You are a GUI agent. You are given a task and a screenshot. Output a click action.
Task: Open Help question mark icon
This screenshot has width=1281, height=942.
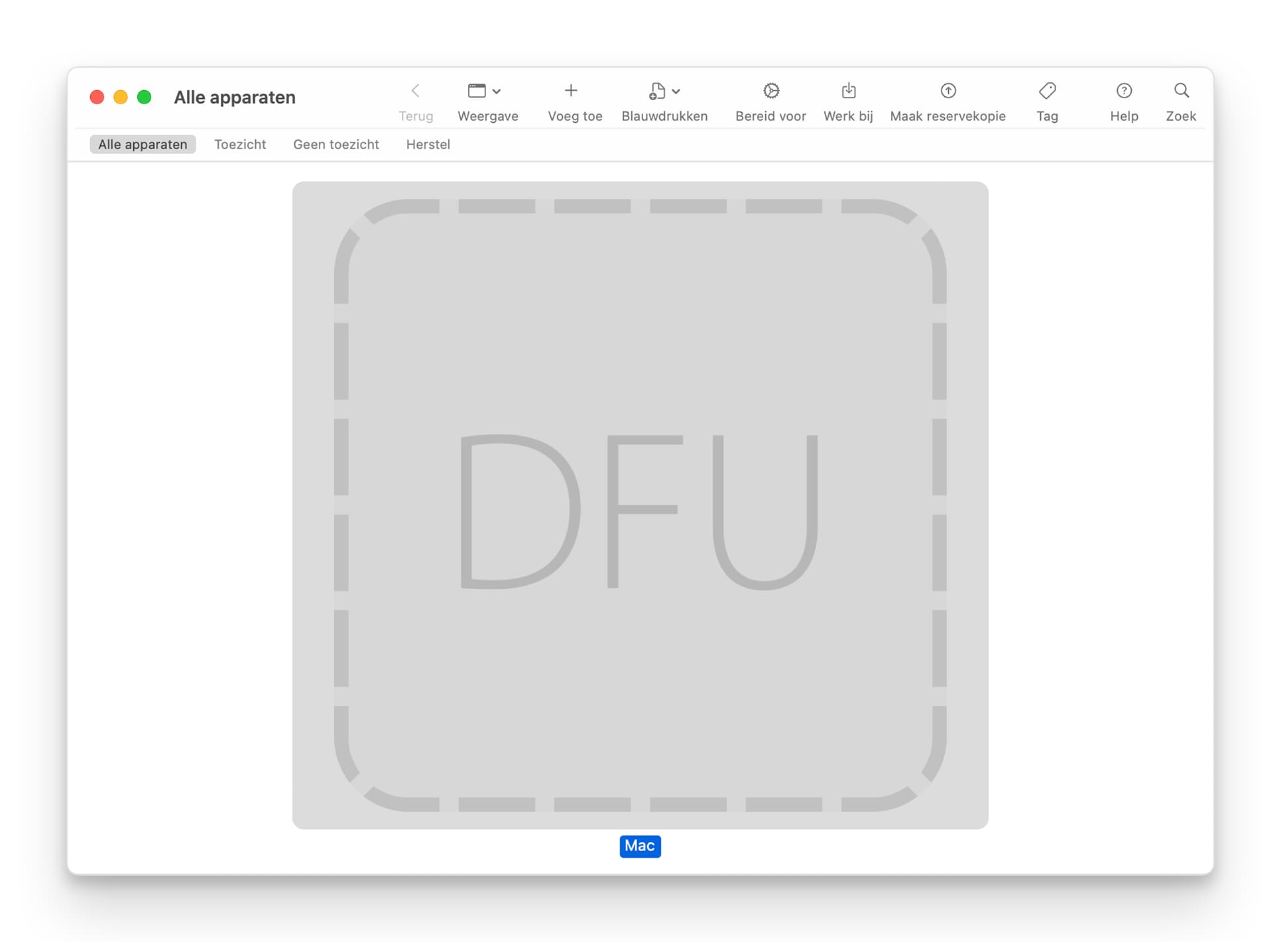click(x=1124, y=91)
